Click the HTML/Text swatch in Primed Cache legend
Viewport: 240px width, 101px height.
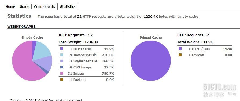180,49
